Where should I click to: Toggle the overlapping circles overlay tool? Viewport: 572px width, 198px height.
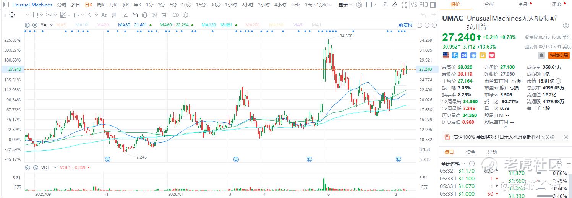tap(175, 15)
